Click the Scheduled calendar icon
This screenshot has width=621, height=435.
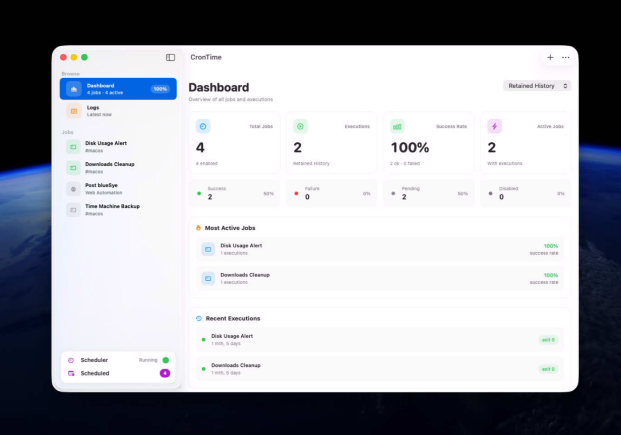pos(71,373)
